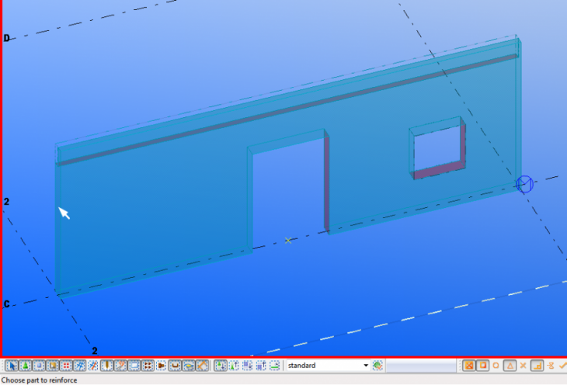
Task: Click the blue circle handle at wall end
Action: (524, 185)
